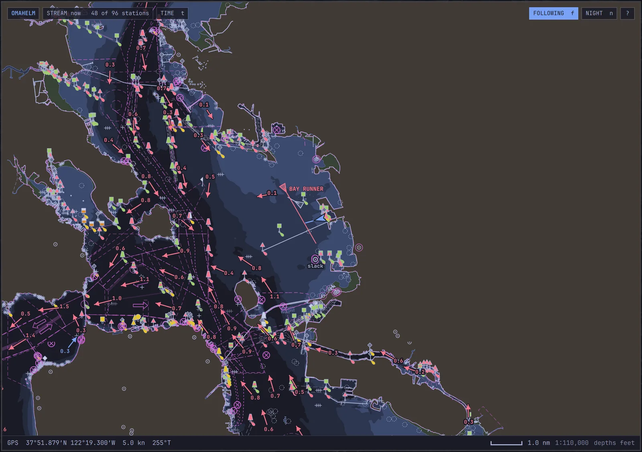Select the blue 0.3 current arrow
The width and height of the screenshot is (642, 452).
pos(72,342)
